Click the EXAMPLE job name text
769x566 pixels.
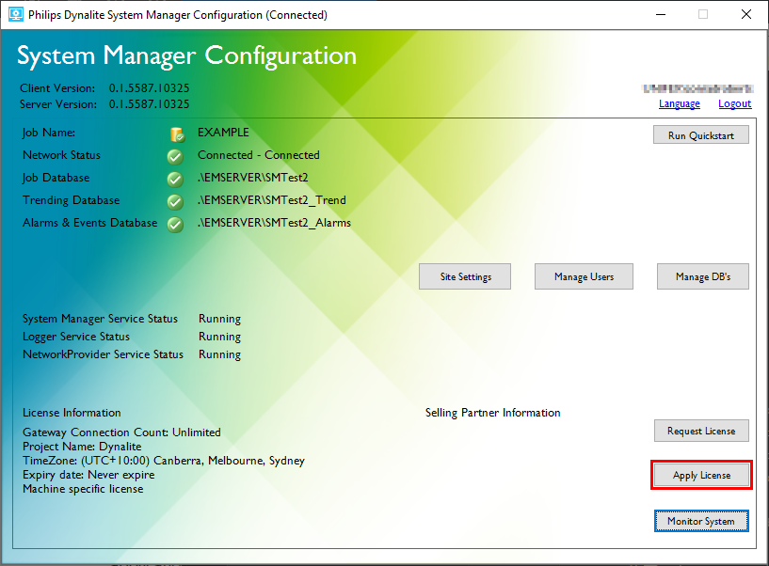pyautogui.click(x=223, y=133)
